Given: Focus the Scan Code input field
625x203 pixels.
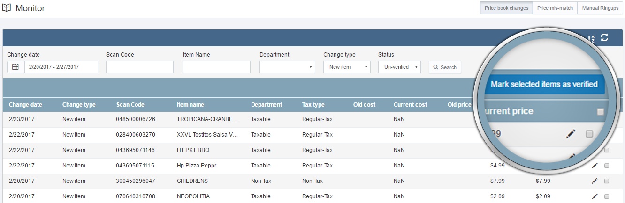Looking at the screenshot, I should click(140, 67).
